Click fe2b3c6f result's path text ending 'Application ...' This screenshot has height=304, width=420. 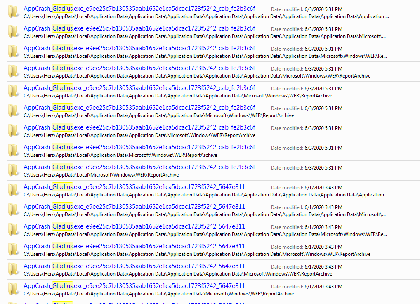point(206,16)
